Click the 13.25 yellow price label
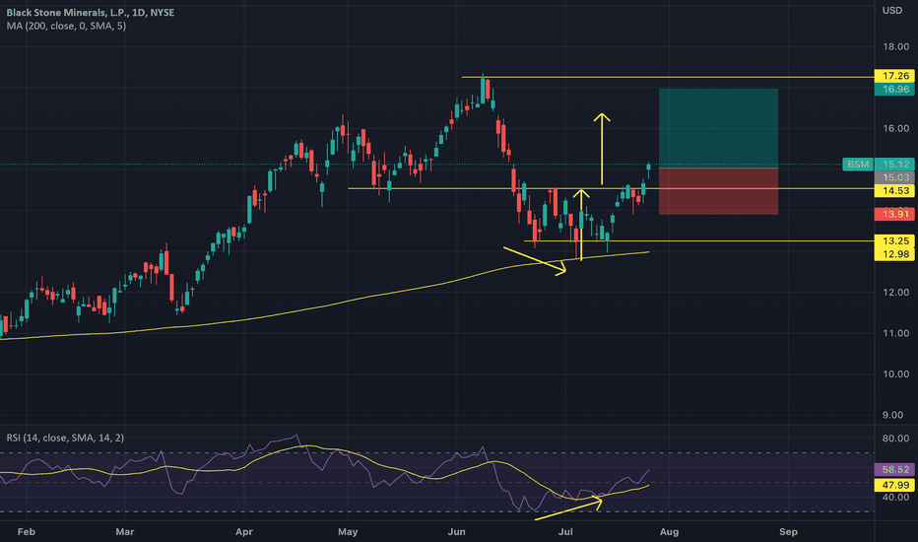918x542 pixels. click(x=894, y=240)
